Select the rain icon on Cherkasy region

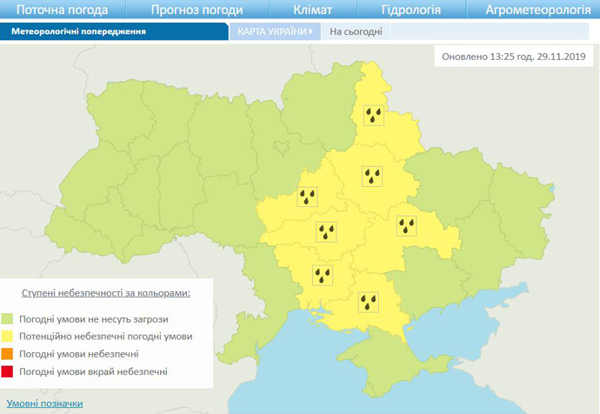coord(308,196)
